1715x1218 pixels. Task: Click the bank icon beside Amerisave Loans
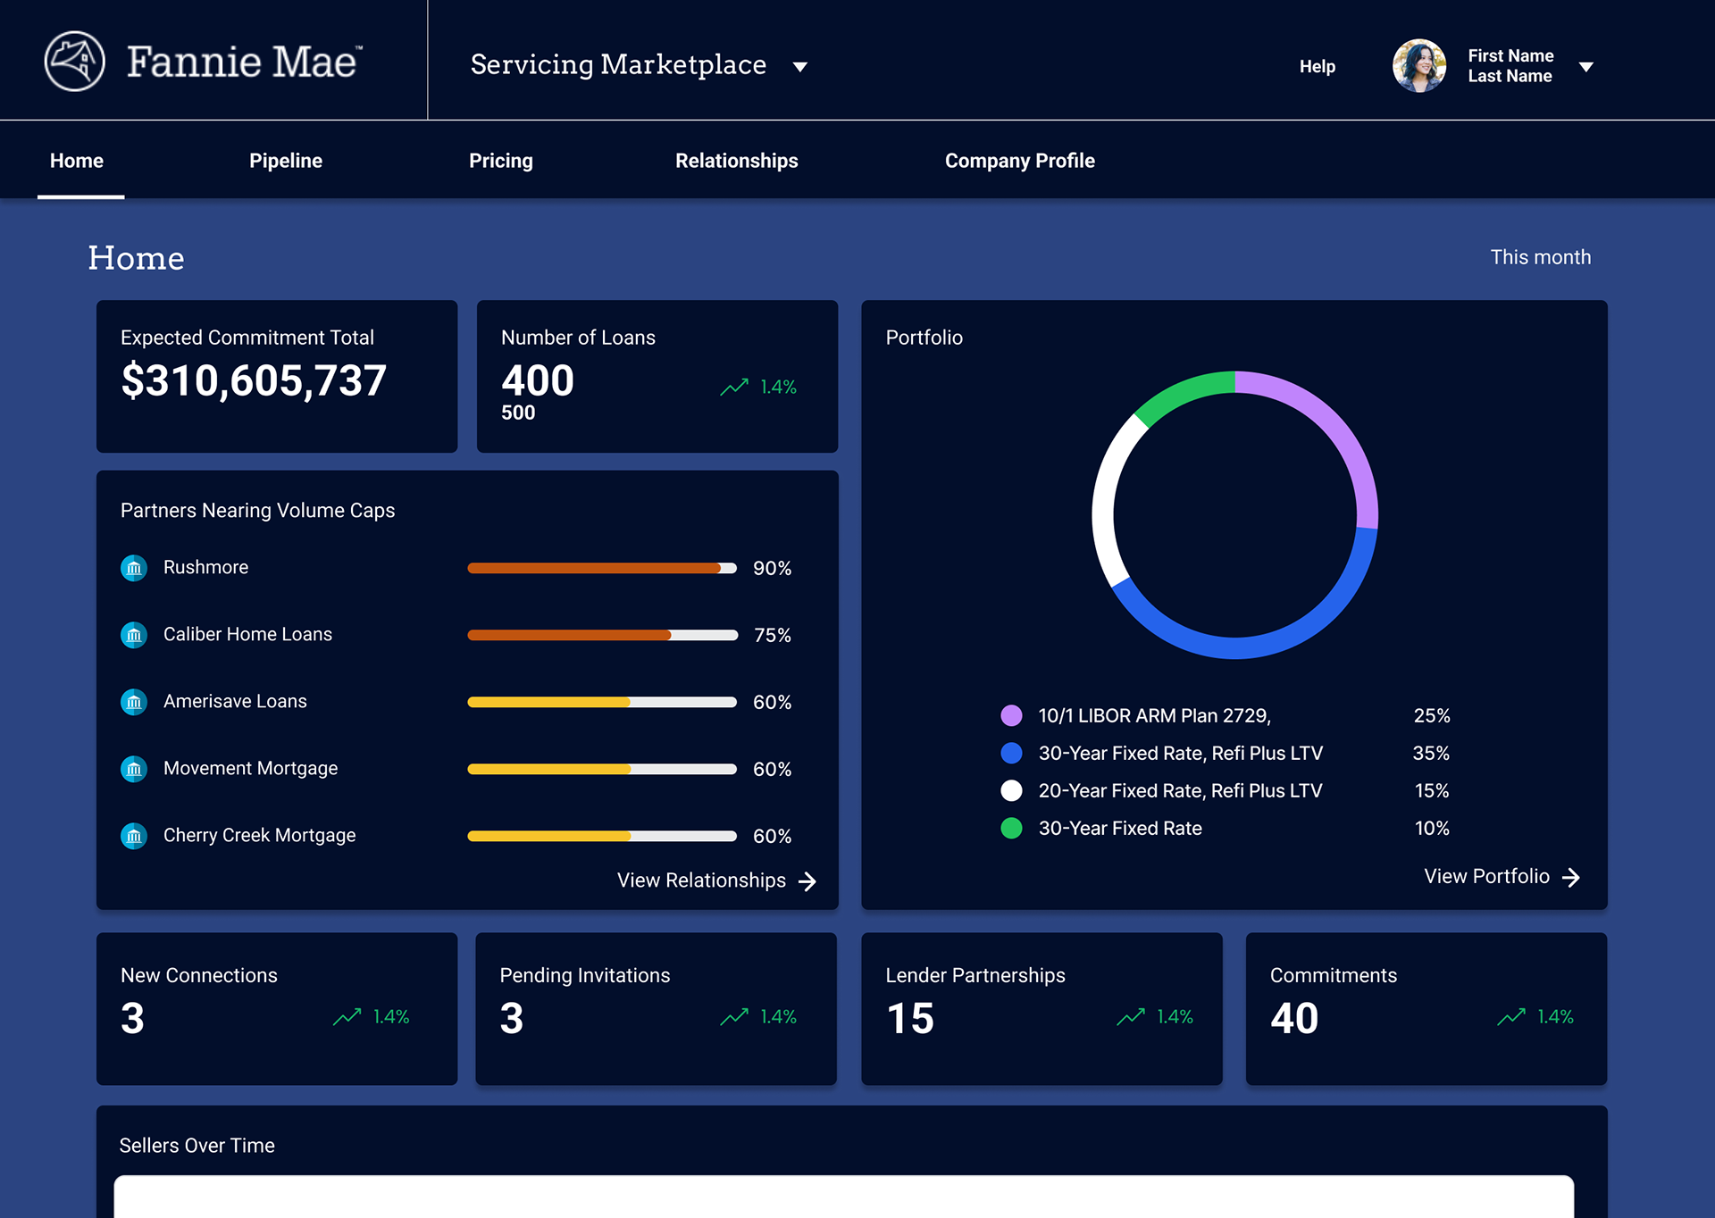click(134, 702)
